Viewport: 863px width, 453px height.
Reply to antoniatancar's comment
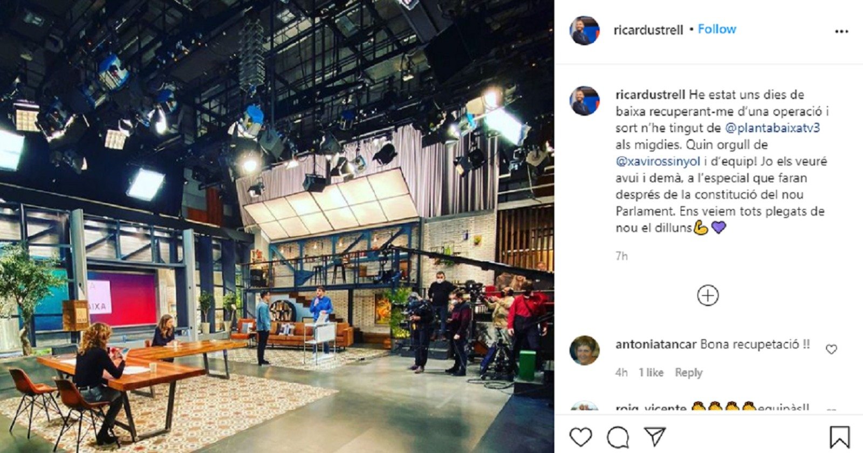tap(689, 373)
